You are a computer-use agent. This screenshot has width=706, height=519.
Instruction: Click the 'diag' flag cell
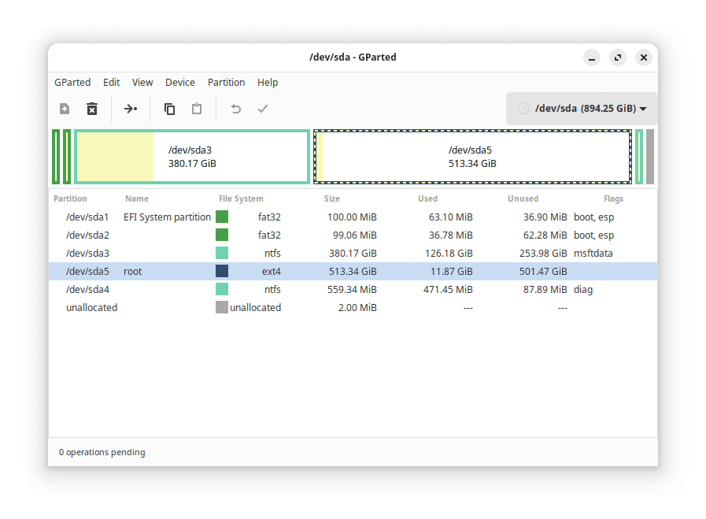click(x=583, y=289)
